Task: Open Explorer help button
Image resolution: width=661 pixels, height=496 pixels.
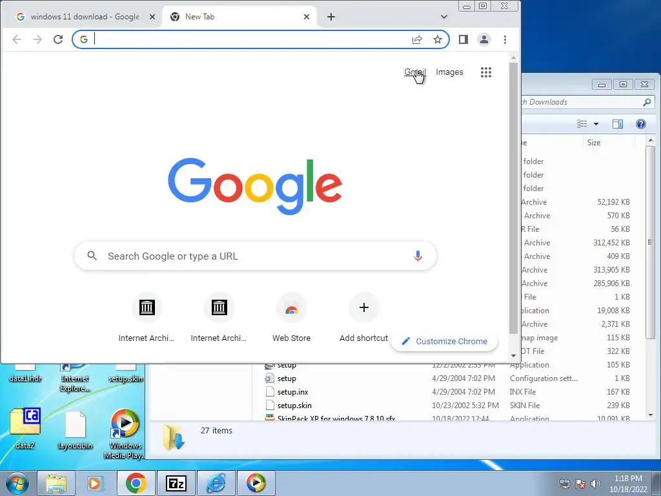Action: [641, 124]
